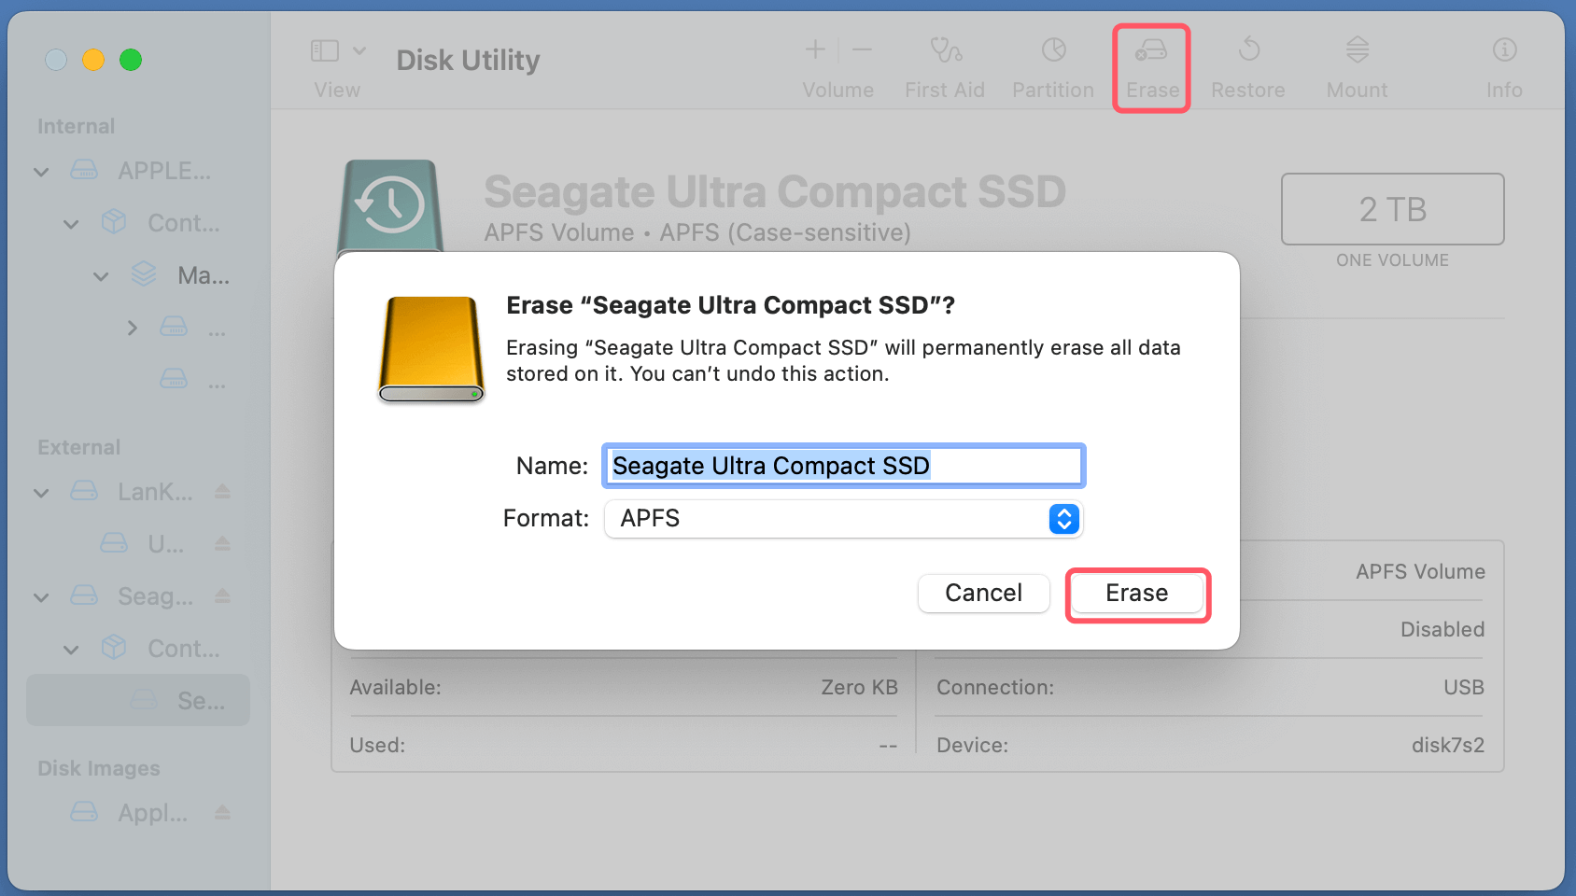Image resolution: width=1576 pixels, height=896 pixels.
Task: Run First Aid from the toolbar
Action: click(944, 61)
